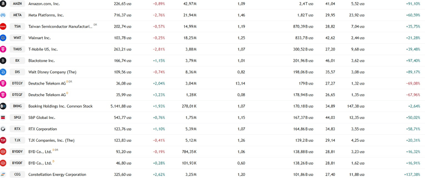Viewport: 425px width, 182px height.
Task: Click BYD Co., Ltd. BYDDY name
Action: [x=40, y=152]
